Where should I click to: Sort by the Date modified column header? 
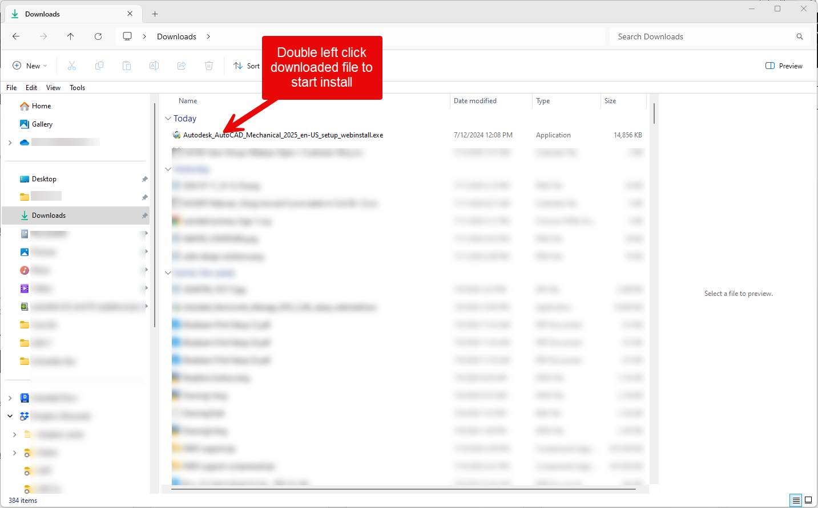tap(475, 101)
